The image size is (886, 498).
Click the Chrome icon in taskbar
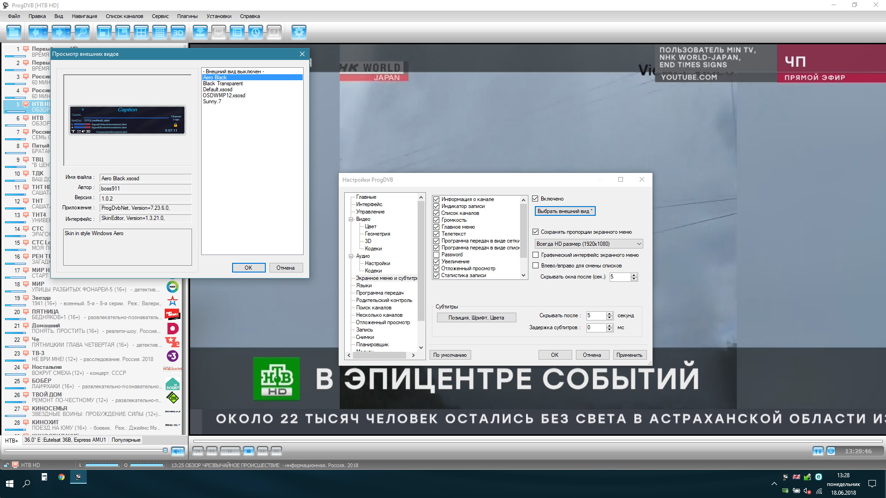pyautogui.click(x=61, y=477)
